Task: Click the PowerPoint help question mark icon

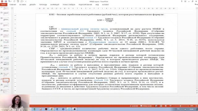Action: click(182, 1)
